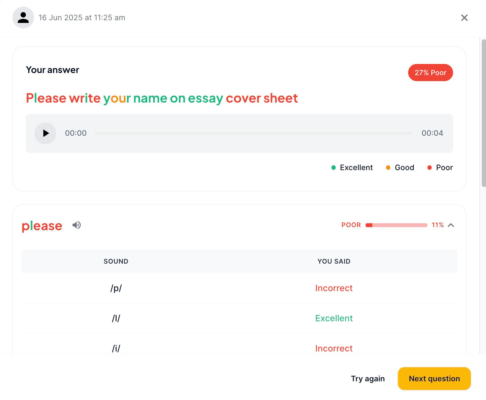The image size is (486, 400).
Task: Click the 'Next question' button
Action: point(434,379)
